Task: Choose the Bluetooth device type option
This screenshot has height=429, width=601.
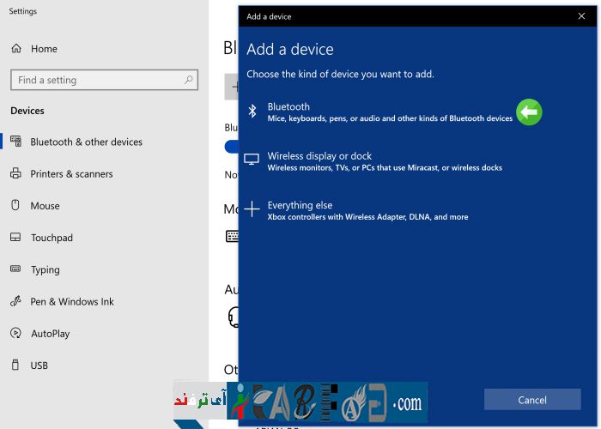Action: 288,107
